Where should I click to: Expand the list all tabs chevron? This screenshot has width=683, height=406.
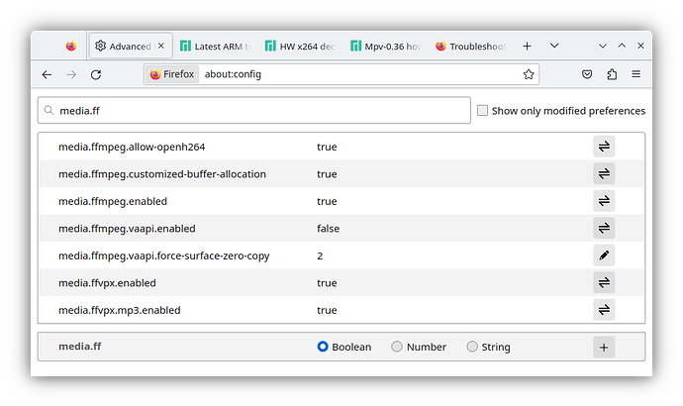click(x=554, y=46)
